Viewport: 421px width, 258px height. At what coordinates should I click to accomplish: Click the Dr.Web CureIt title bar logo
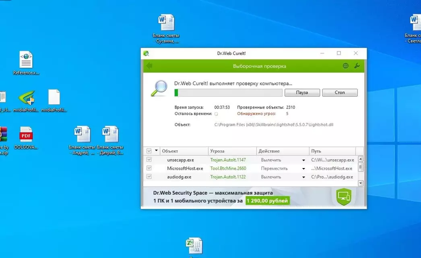[147, 53]
